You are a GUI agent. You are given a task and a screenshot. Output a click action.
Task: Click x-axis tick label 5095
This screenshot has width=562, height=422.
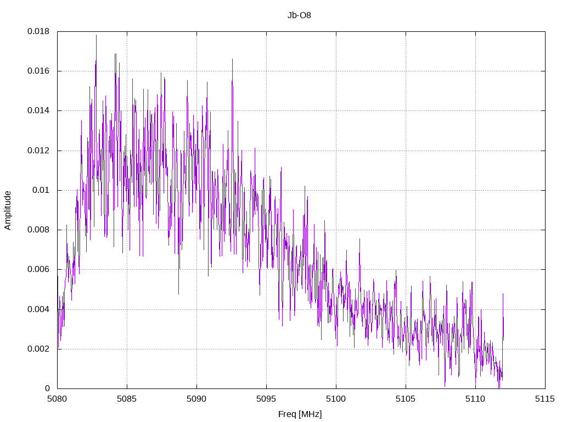[266, 399]
